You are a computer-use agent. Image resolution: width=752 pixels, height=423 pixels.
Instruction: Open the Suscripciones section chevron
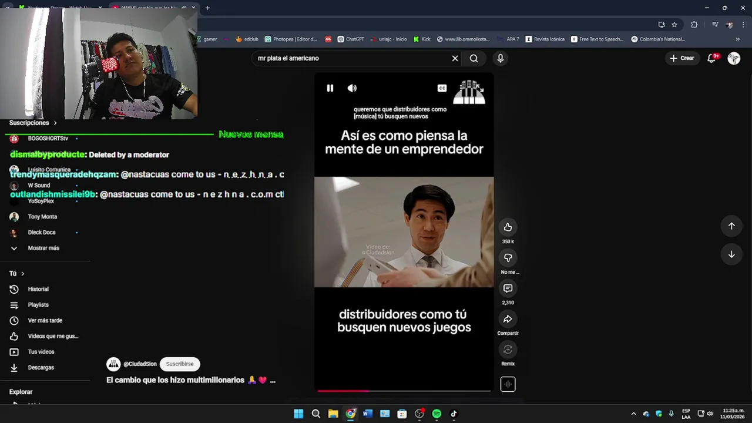click(55, 123)
